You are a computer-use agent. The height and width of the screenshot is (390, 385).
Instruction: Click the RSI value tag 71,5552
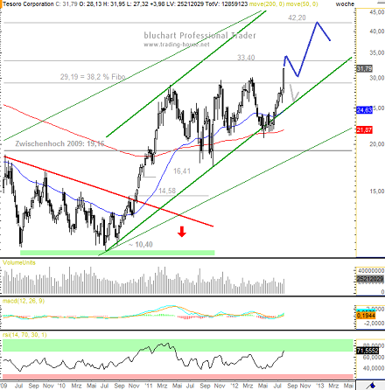pyautogui.click(x=368, y=351)
